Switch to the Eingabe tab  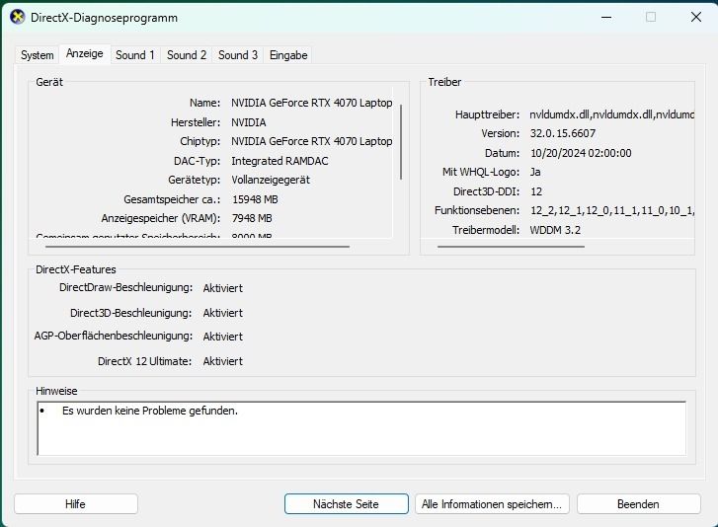pyautogui.click(x=288, y=55)
